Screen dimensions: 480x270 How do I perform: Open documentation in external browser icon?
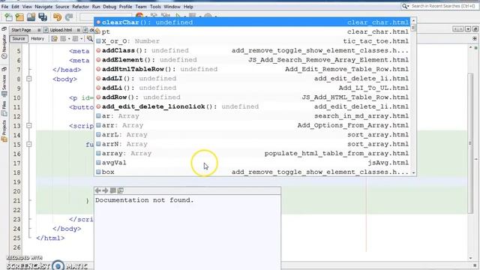[x=113, y=190]
